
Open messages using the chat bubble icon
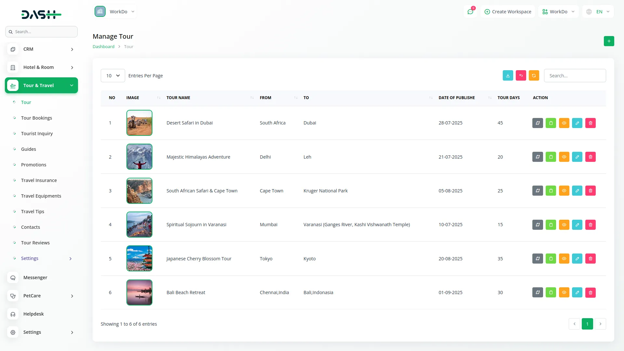[x=470, y=11]
